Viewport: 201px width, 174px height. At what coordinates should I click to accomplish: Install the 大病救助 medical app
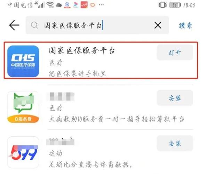coord(175,98)
